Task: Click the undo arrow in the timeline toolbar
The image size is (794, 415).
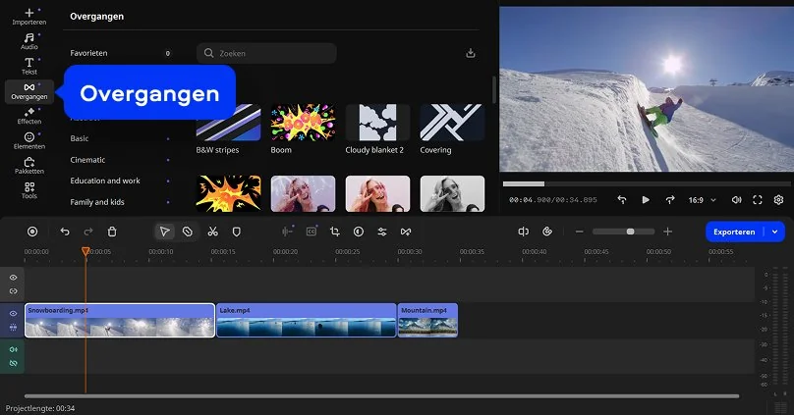Action: [x=65, y=232]
